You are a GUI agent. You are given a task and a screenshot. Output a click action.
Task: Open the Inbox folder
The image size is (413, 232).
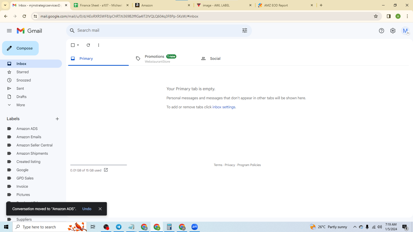click(x=31, y=64)
